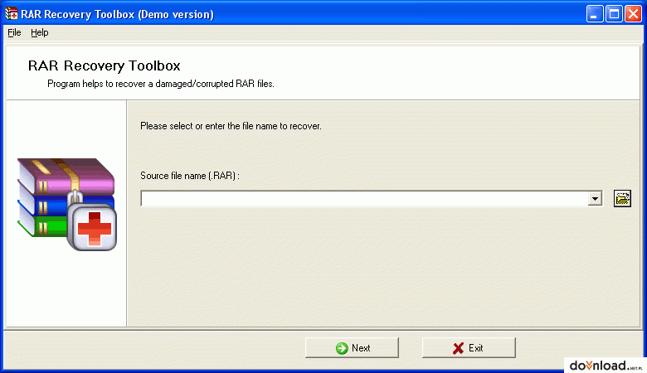The width and height of the screenshot is (647, 373).
Task: Proceed with the Next button
Action: (352, 348)
